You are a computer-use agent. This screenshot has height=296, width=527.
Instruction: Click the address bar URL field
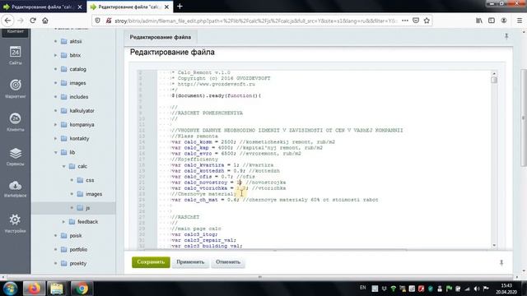coord(255,21)
